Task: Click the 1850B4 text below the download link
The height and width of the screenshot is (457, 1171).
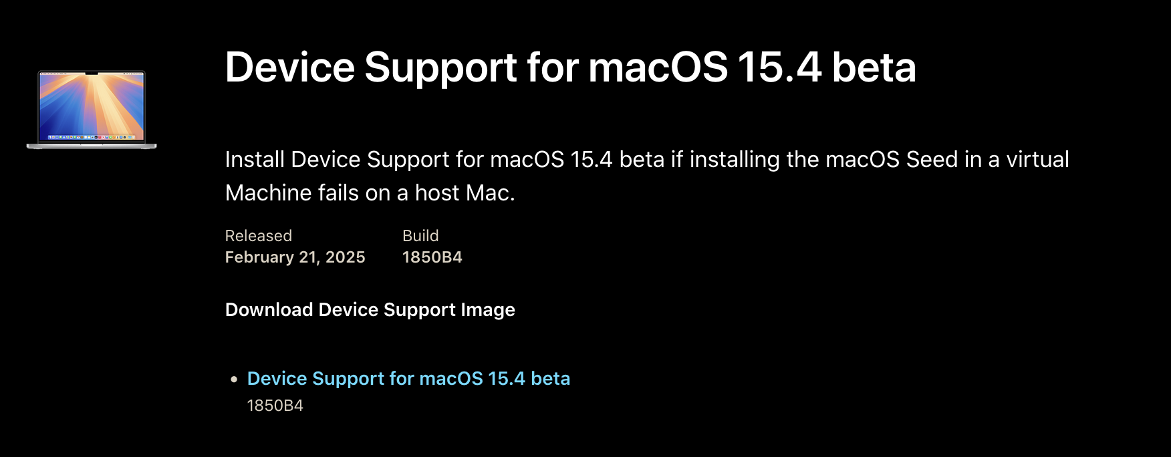Action: coord(275,406)
